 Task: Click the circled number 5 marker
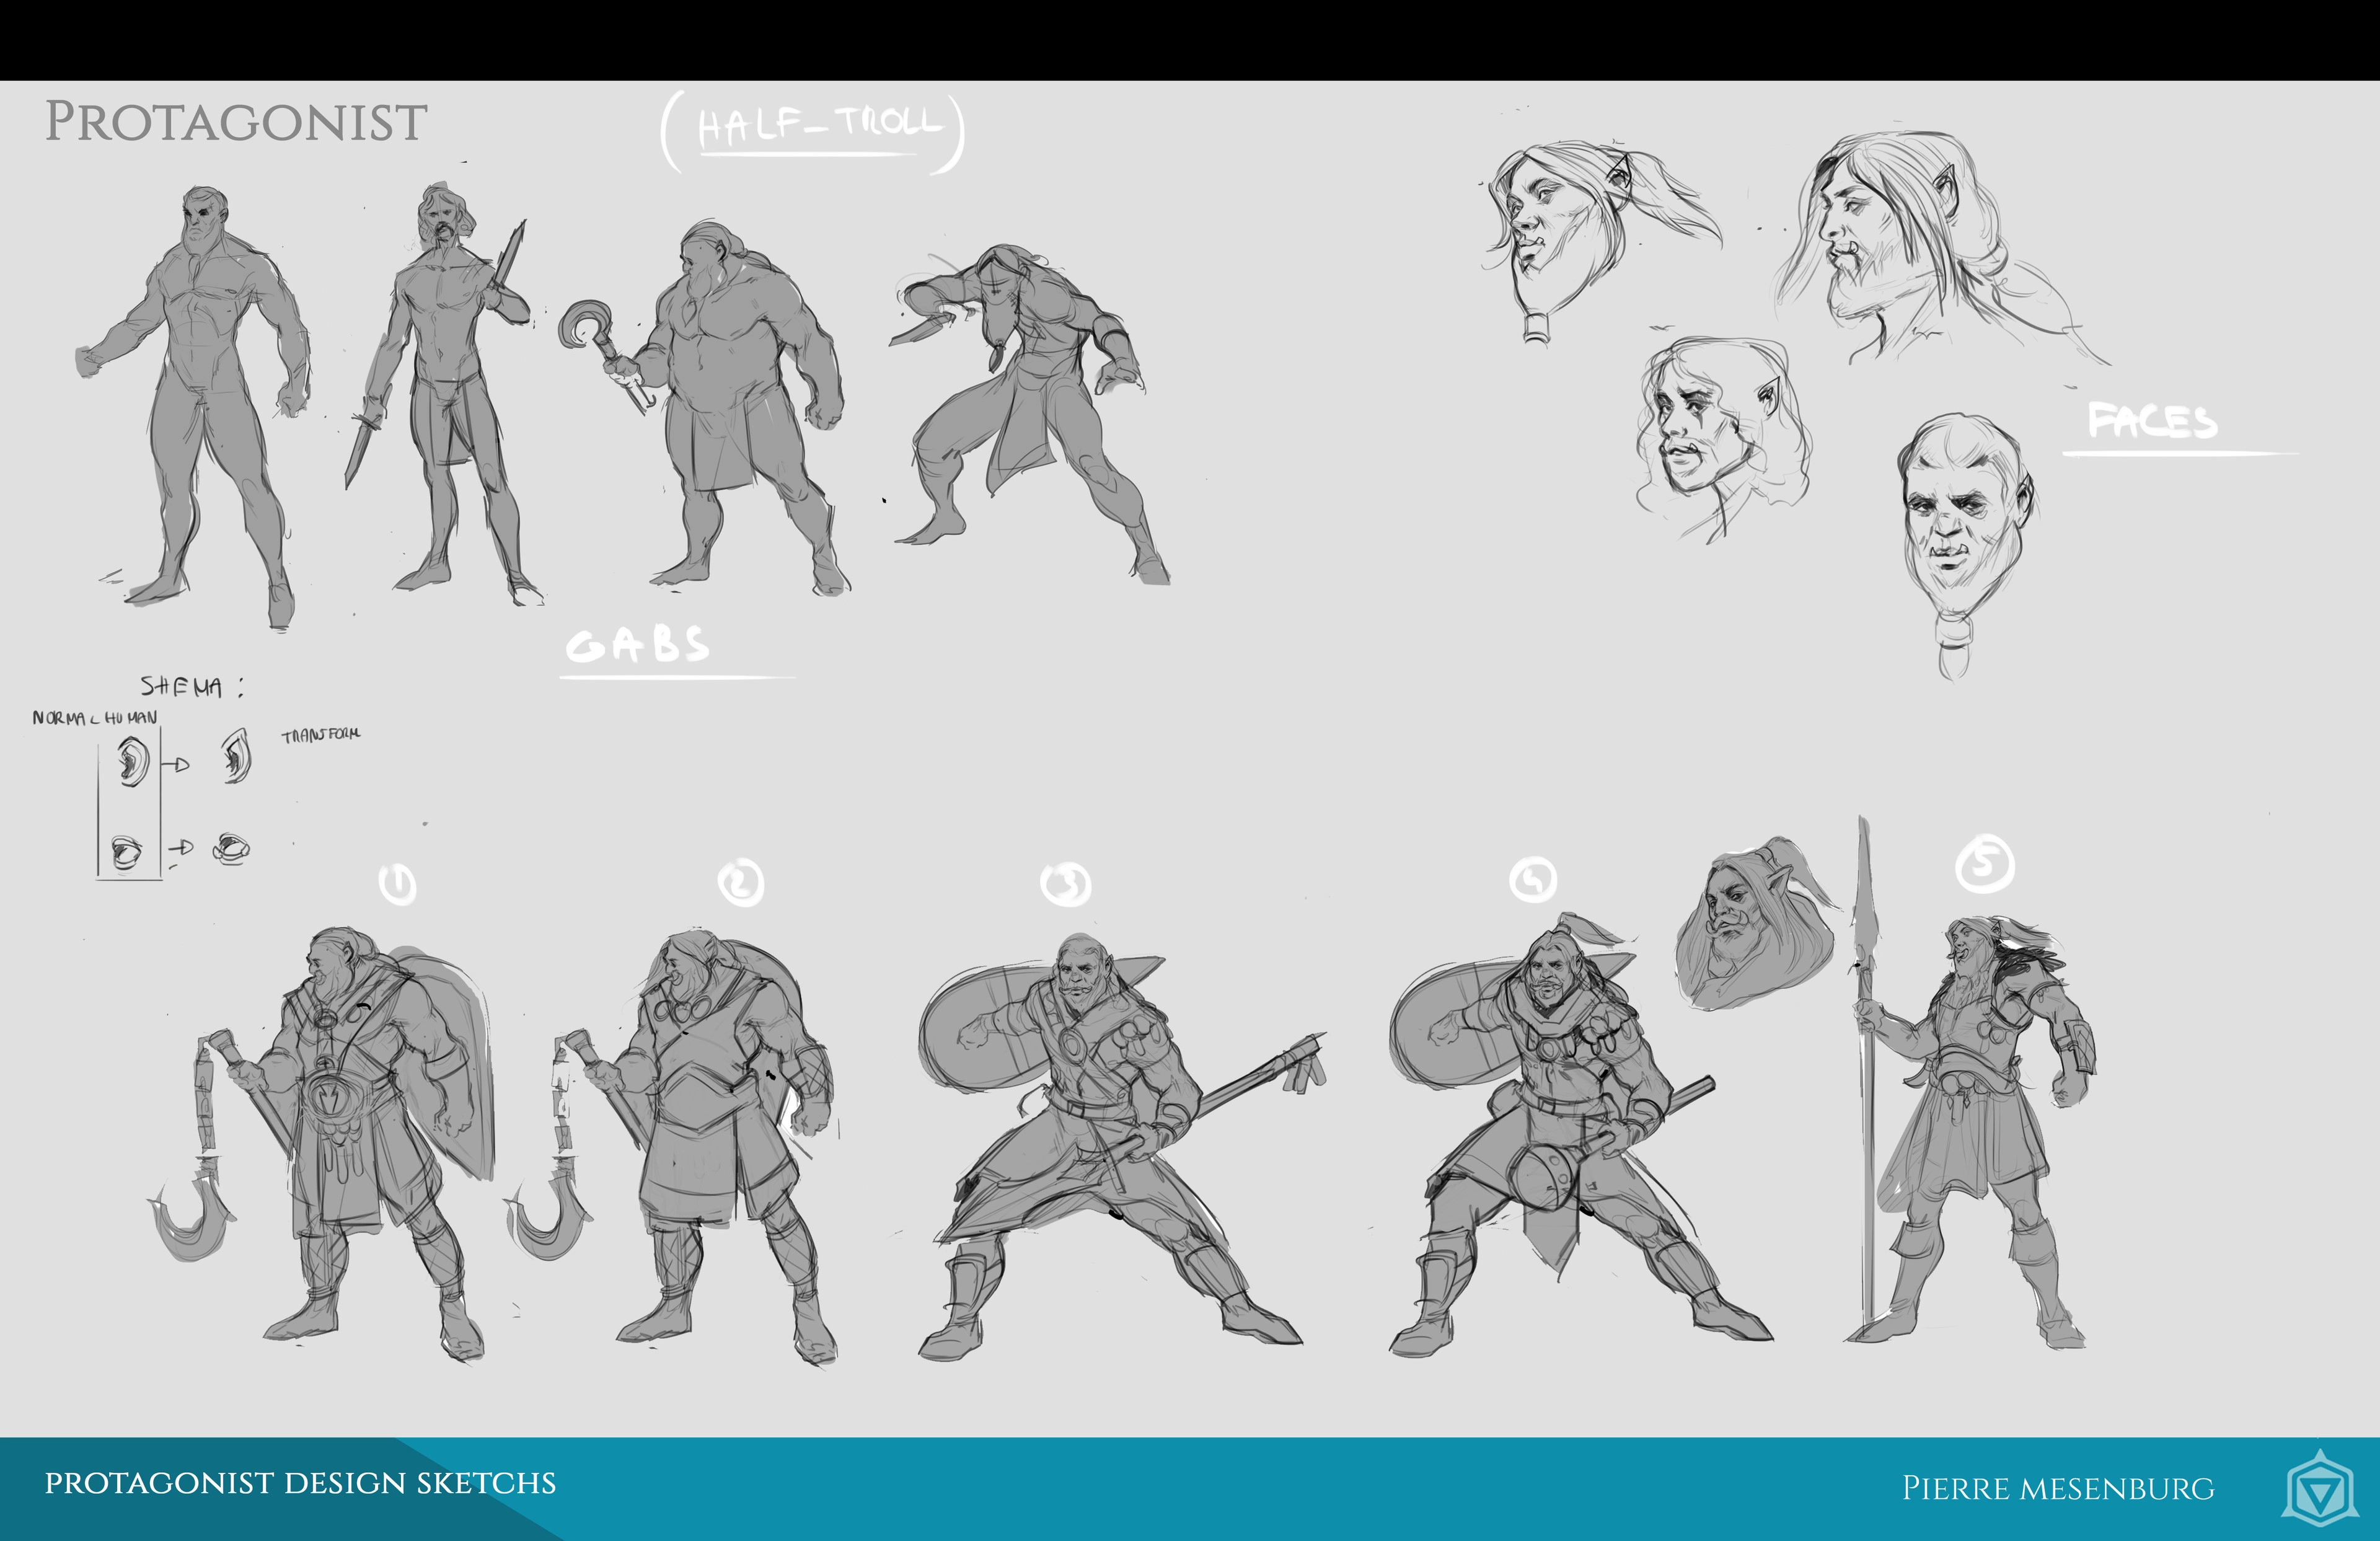pos(1984,863)
